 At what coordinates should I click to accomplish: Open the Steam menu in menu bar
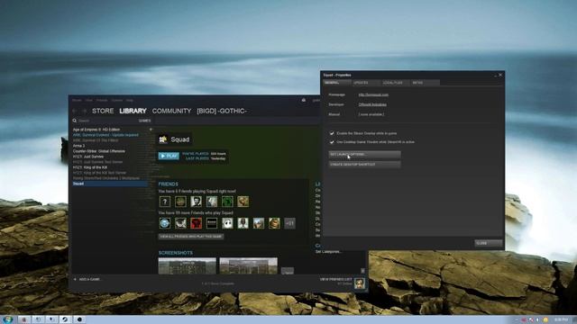point(77,100)
